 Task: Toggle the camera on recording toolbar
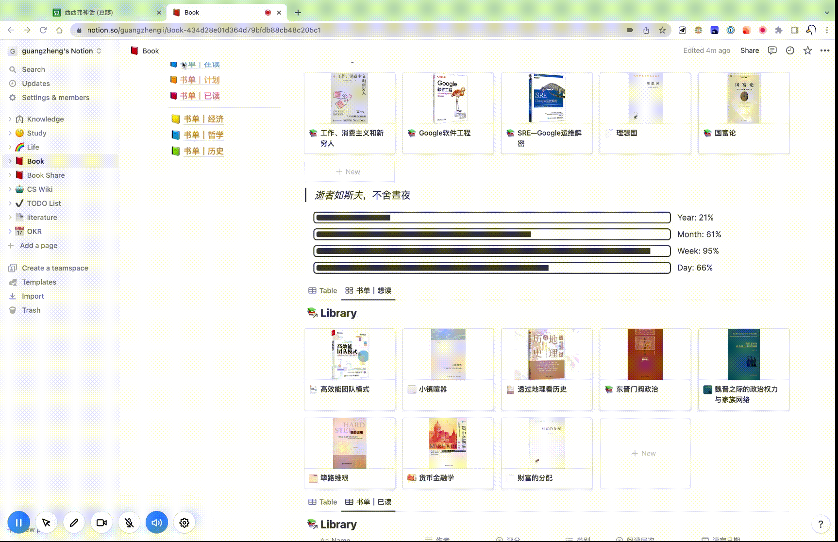[x=101, y=523]
